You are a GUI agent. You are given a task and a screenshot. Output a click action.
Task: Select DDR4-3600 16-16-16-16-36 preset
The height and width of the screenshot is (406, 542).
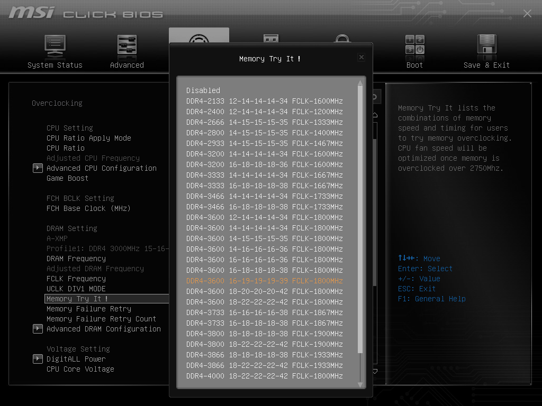(265, 260)
